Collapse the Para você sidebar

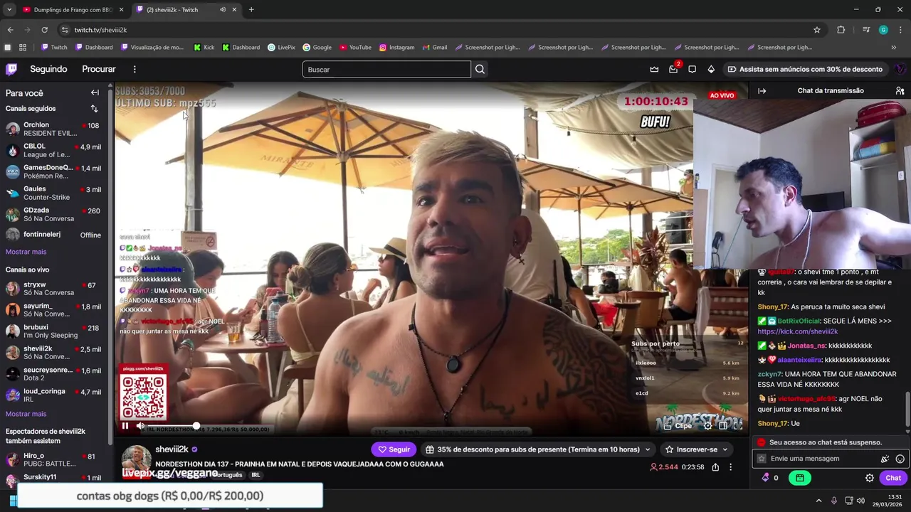pos(95,92)
